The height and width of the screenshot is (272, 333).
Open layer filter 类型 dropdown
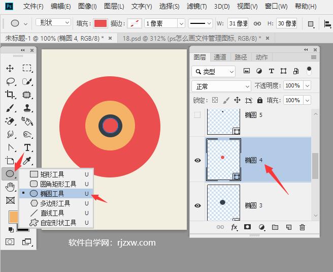(x=213, y=72)
